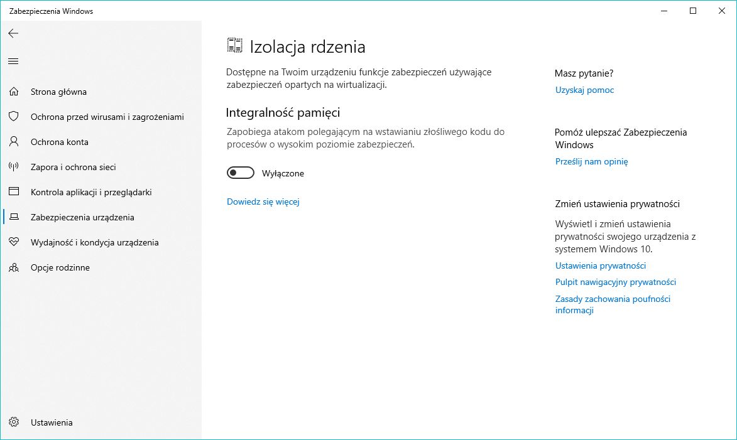Open Ustawienia via the gear icon

click(x=14, y=422)
